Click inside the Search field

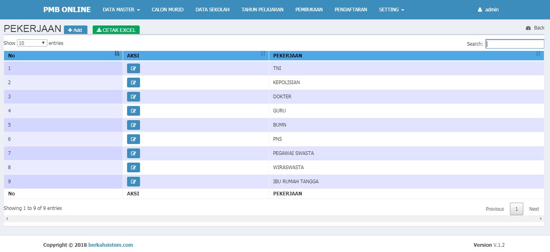[515, 44]
